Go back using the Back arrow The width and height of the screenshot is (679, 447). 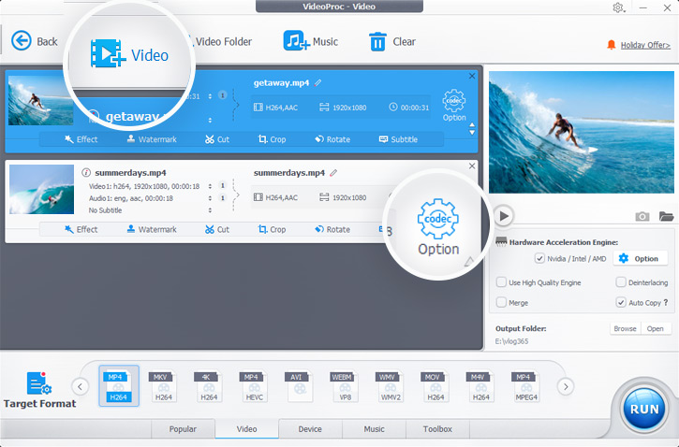point(35,41)
